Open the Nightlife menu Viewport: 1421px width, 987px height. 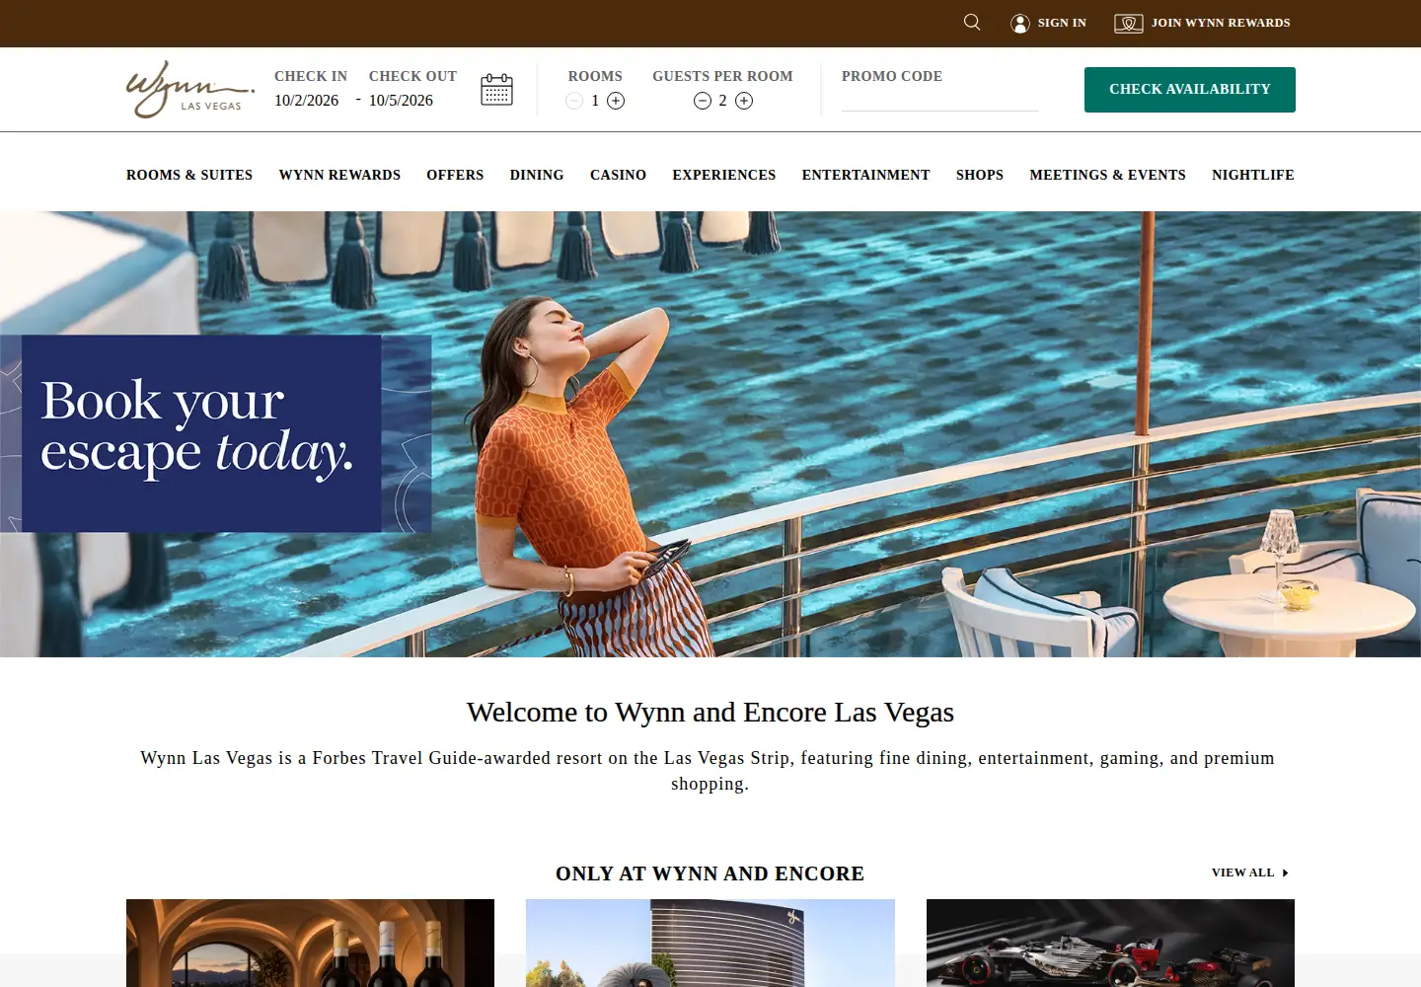click(x=1253, y=175)
